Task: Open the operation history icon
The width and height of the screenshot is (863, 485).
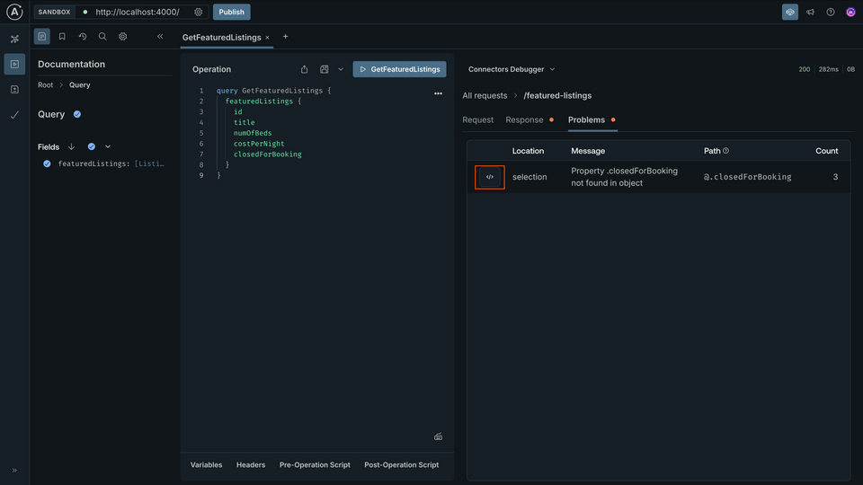Action: click(x=83, y=37)
